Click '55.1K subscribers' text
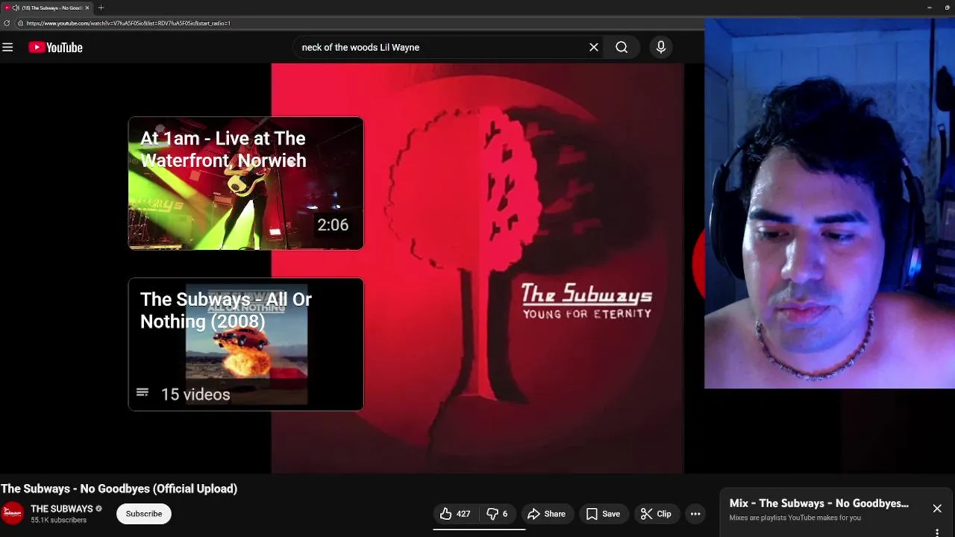This screenshot has height=537, width=955. pyautogui.click(x=59, y=521)
